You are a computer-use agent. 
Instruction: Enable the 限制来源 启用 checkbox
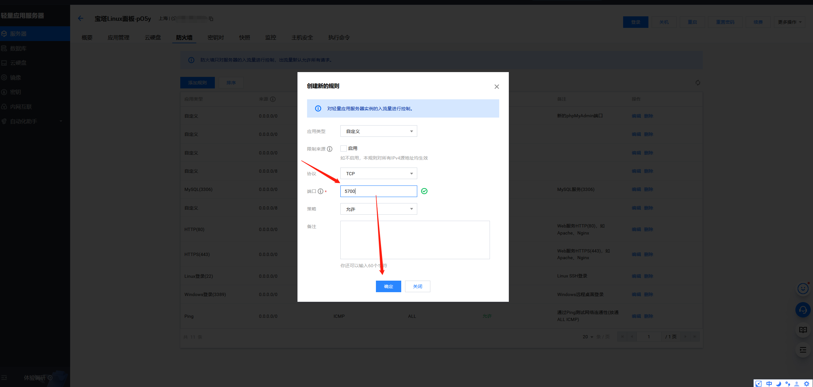click(344, 148)
